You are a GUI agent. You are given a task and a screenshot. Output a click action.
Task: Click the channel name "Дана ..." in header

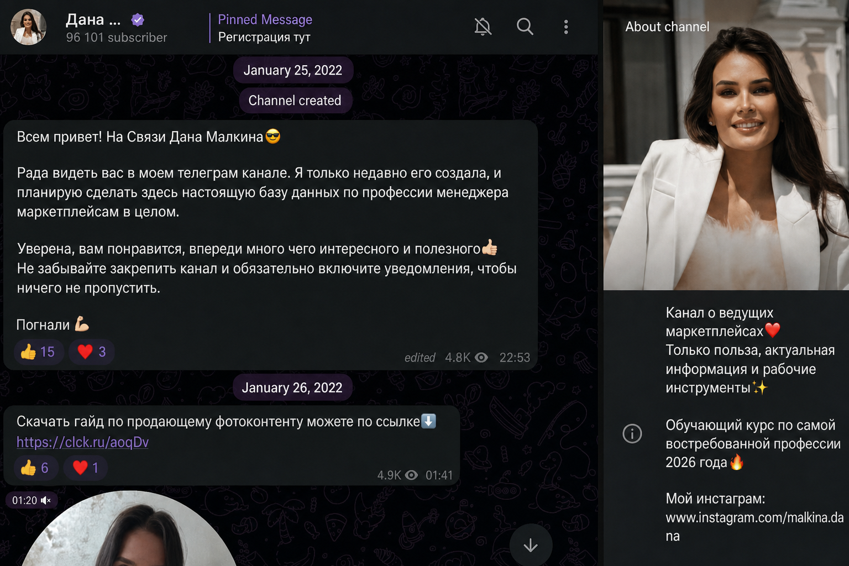(x=93, y=20)
